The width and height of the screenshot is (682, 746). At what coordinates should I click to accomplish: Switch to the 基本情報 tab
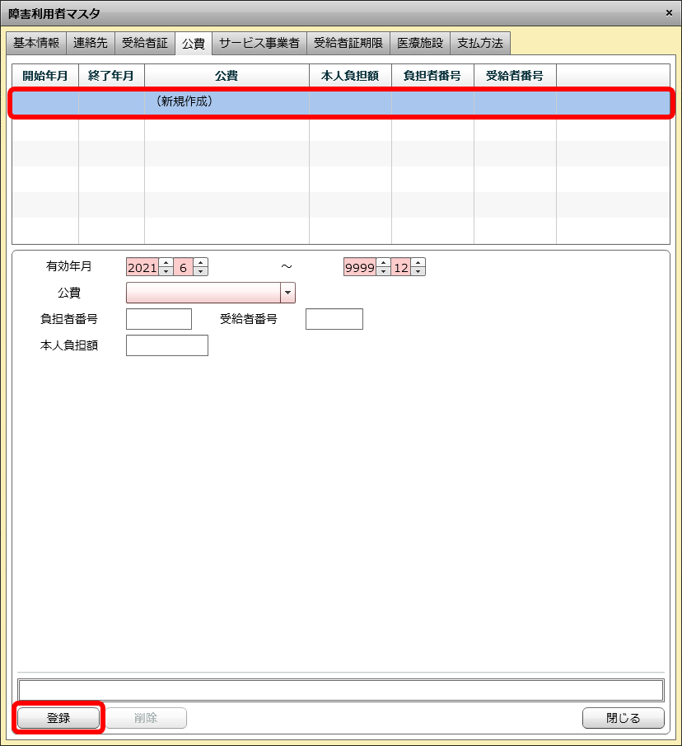point(36,43)
